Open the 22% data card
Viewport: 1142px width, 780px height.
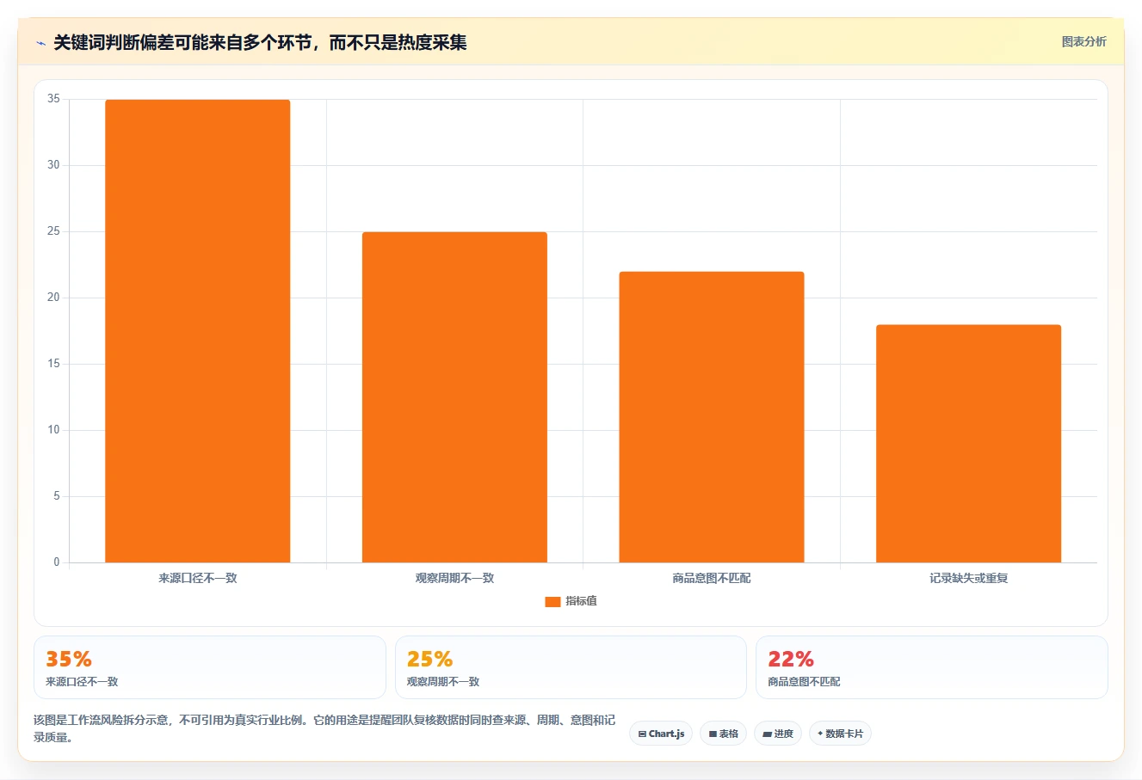coord(931,667)
